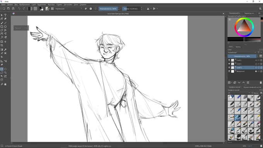Open the toolbar blending mode dropdown

click(x=69, y=9)
